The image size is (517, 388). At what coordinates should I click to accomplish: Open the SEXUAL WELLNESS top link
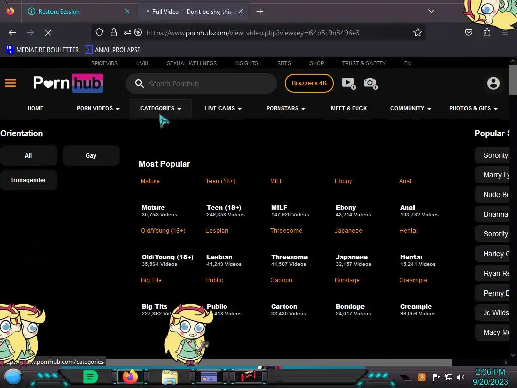[x=191, y=63]
